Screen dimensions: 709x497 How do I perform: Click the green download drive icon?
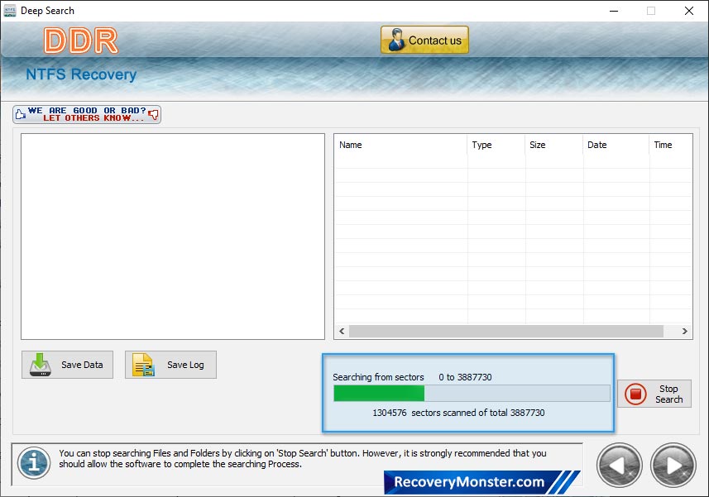(x=41, y=365)
